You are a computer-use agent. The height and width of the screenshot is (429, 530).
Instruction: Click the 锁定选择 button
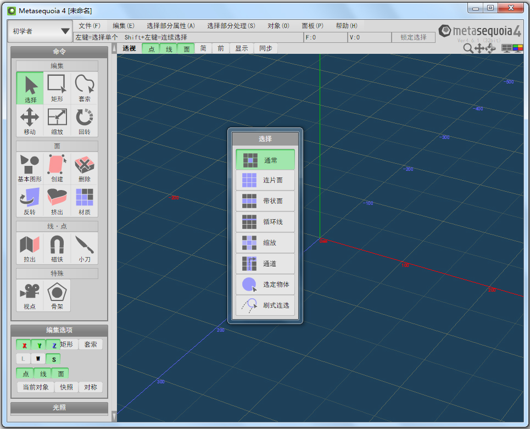click(x=414, y=37)
